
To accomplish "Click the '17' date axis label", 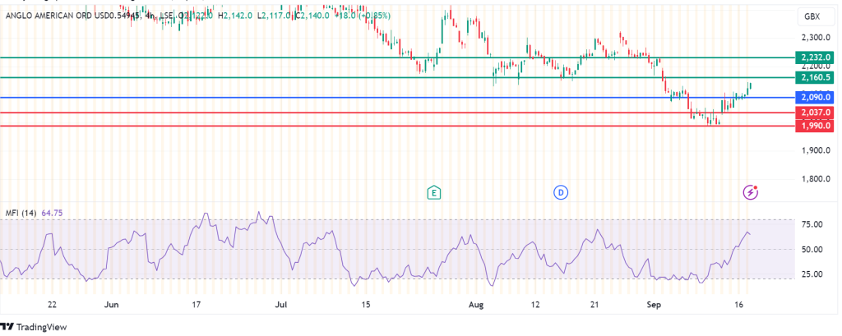I will point(196,305).
